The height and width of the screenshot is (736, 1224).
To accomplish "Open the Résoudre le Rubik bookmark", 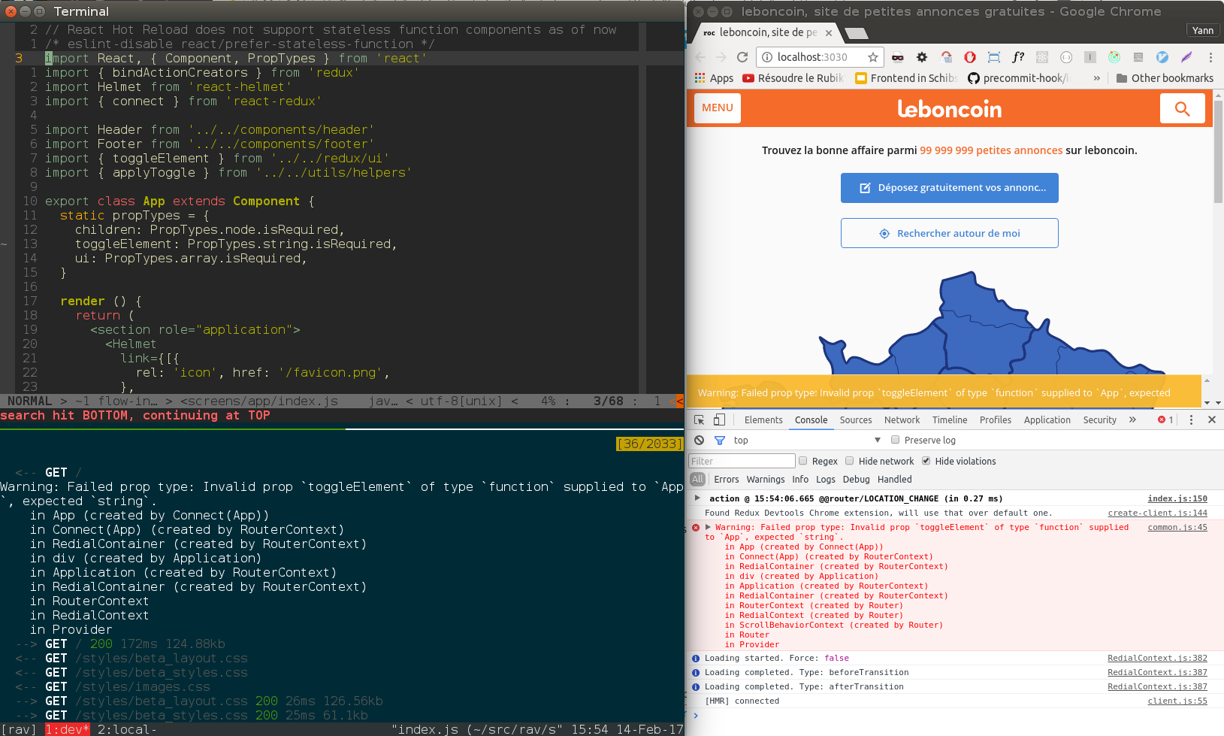I will (793, 78).
